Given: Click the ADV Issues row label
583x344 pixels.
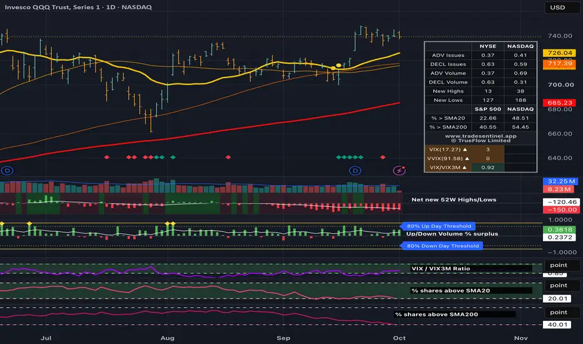Looking at the screenshot, I should pos(448,55).
